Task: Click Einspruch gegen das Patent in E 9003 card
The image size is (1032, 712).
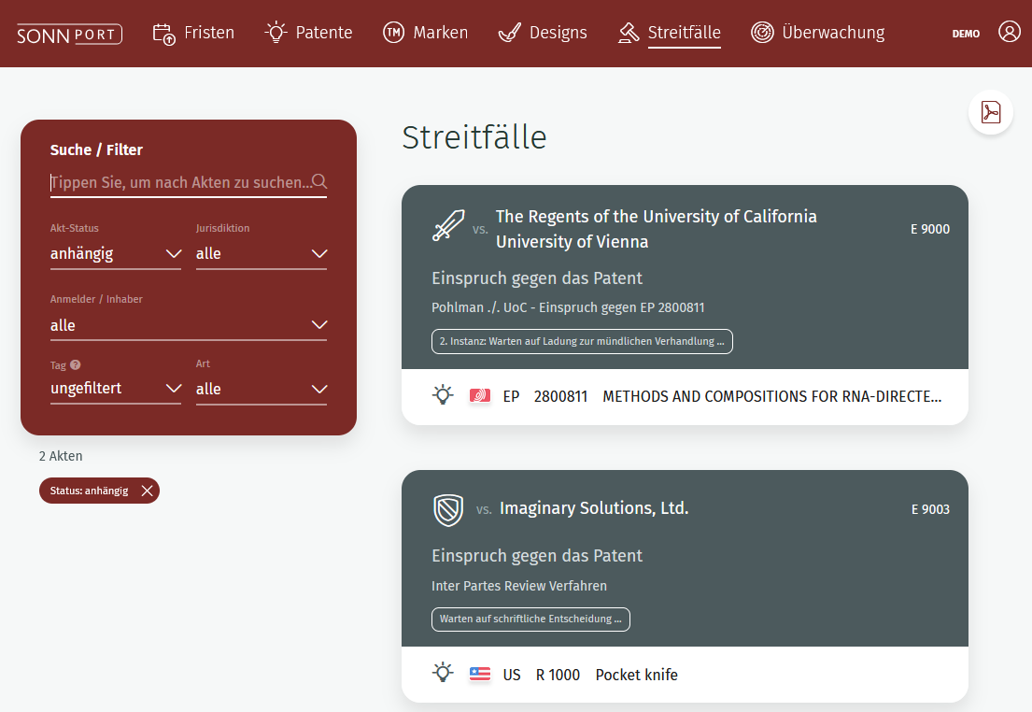Action: pos(537,556)
